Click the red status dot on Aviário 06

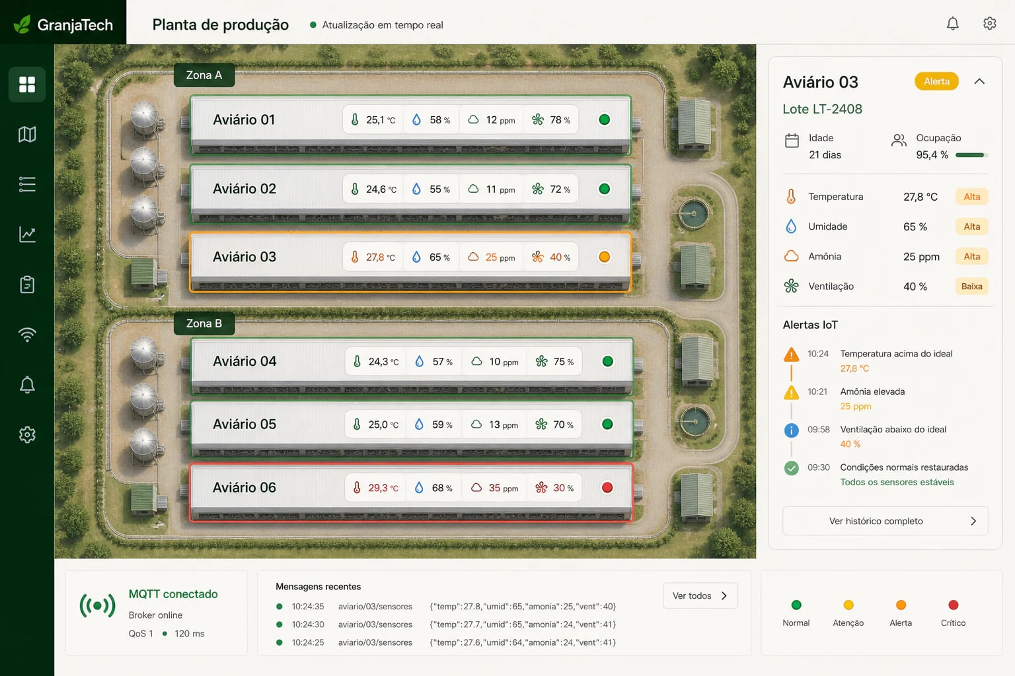click(x=607, y=488)
